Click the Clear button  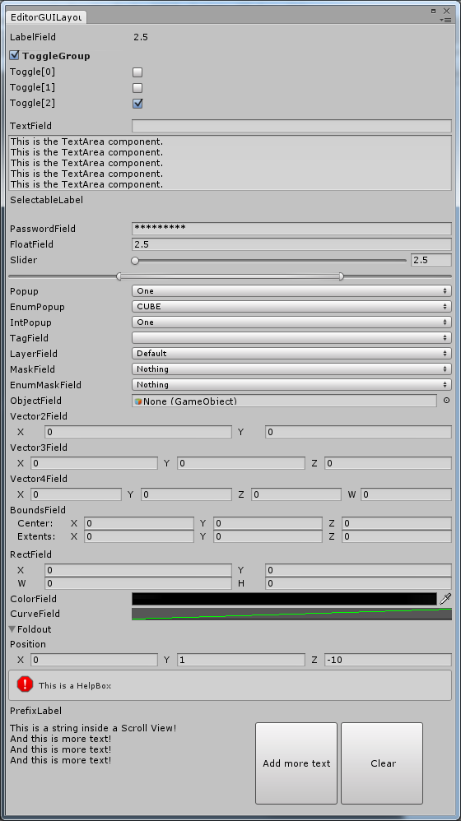click(382, 763)
